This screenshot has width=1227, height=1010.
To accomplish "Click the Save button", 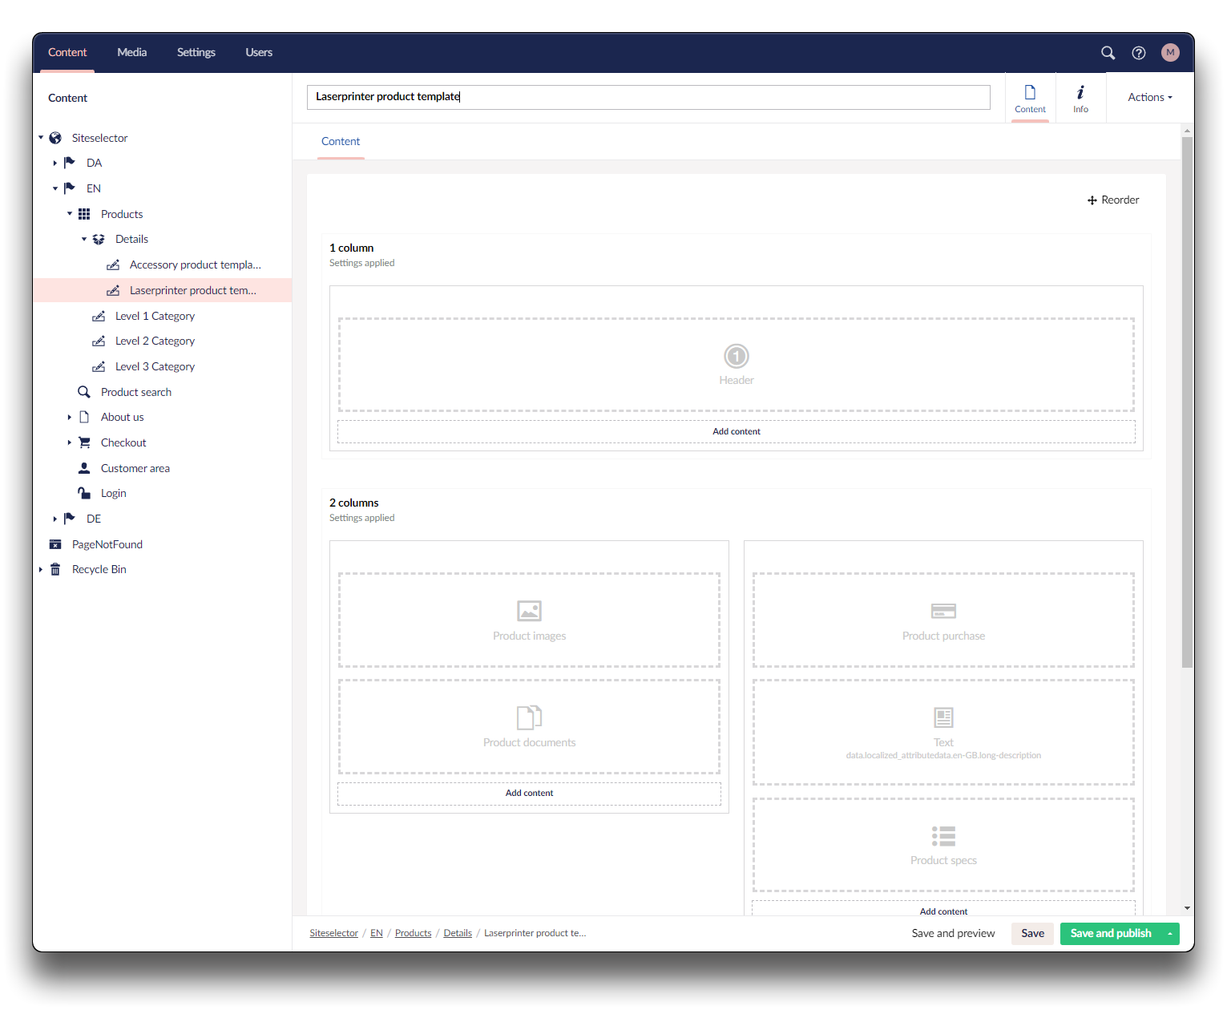I will click(1032, 934).
